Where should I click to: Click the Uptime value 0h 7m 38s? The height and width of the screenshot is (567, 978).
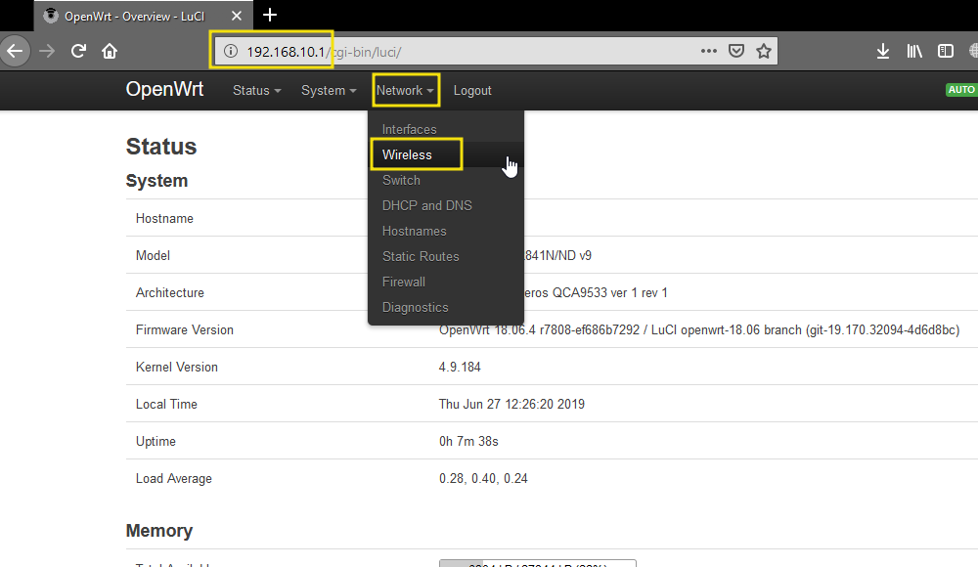(x=468, y=442)
